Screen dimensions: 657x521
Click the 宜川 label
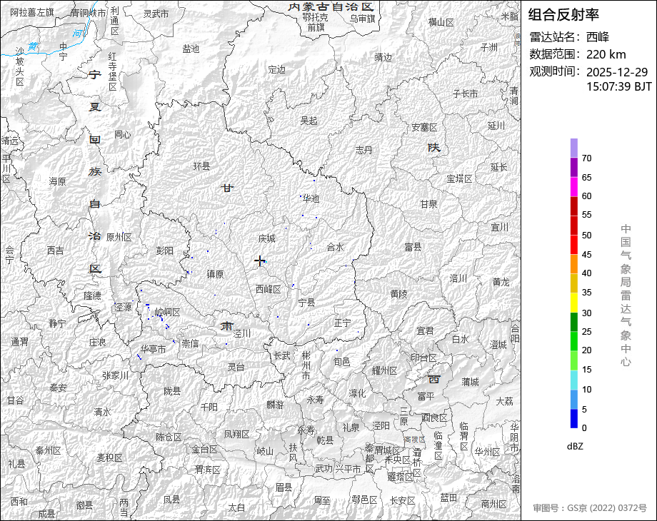[x=499, y=227]
